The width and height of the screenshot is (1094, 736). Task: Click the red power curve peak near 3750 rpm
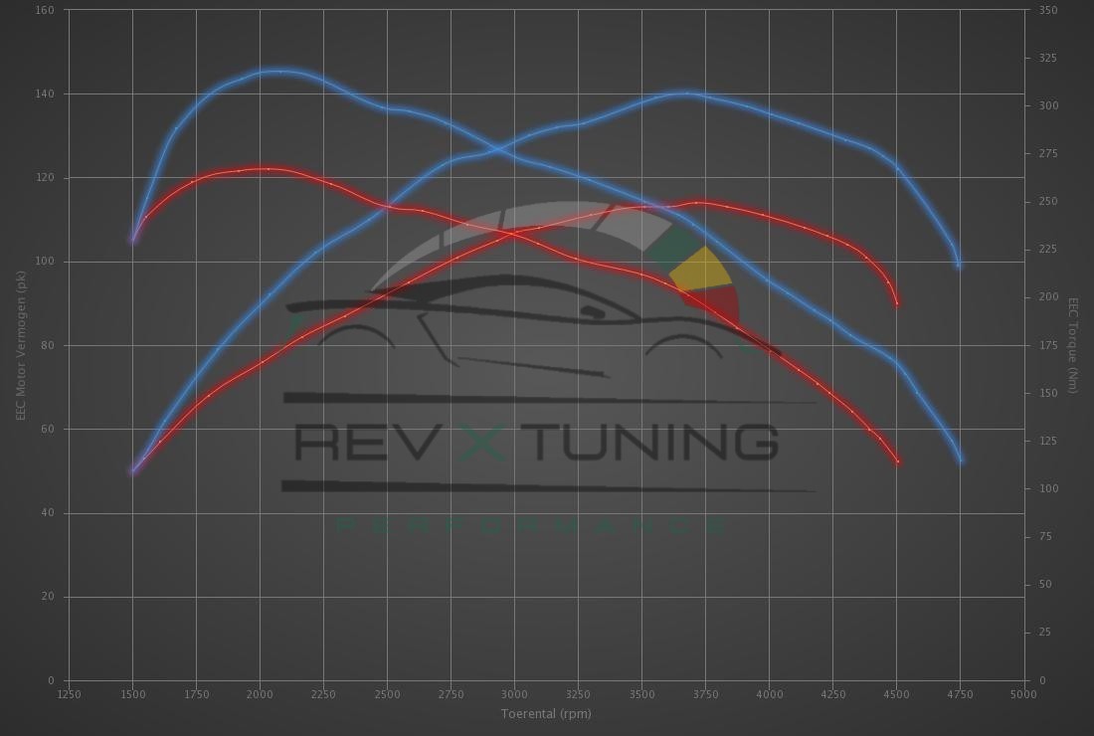point(699,203)
